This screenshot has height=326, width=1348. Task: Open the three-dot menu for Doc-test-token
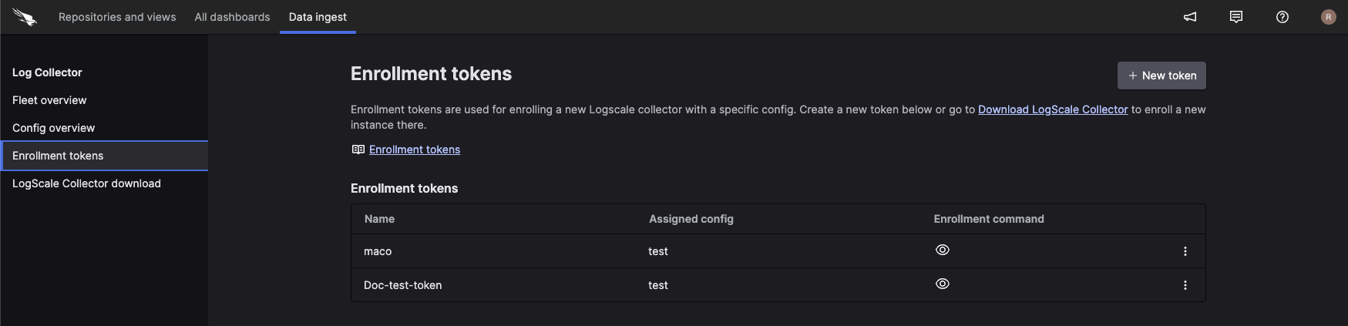[x=1185, y=285]
